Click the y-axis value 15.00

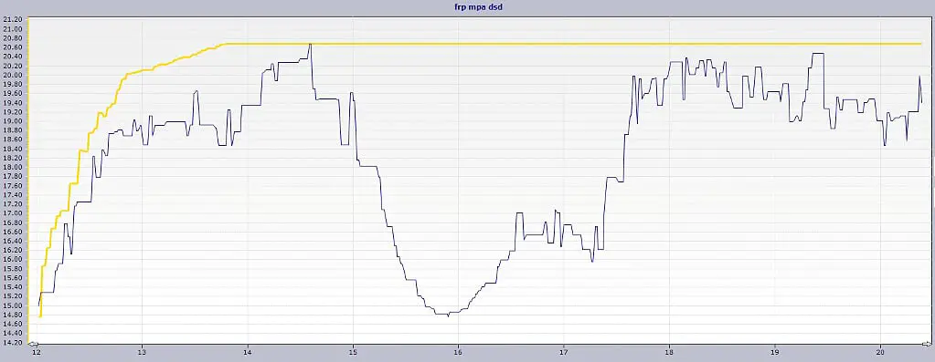(13, 305)
